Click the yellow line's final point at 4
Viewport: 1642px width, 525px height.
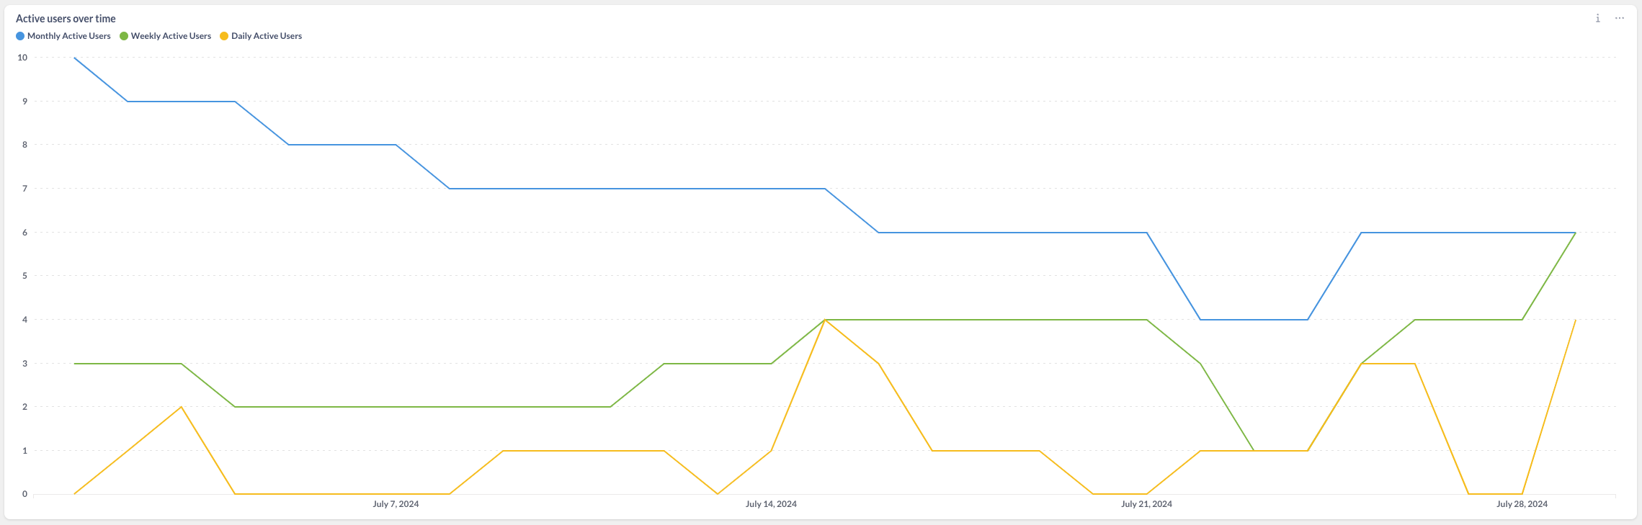point(1576,320)
